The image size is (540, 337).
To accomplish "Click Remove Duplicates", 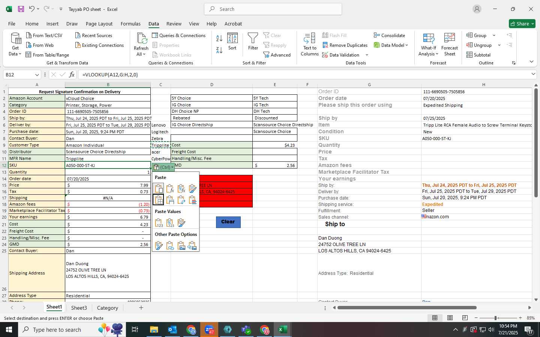I will tap(345, 45).
